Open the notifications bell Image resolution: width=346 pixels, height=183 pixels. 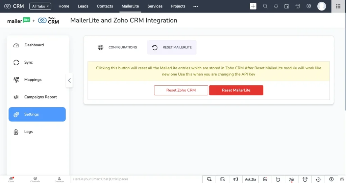point(276,6)
